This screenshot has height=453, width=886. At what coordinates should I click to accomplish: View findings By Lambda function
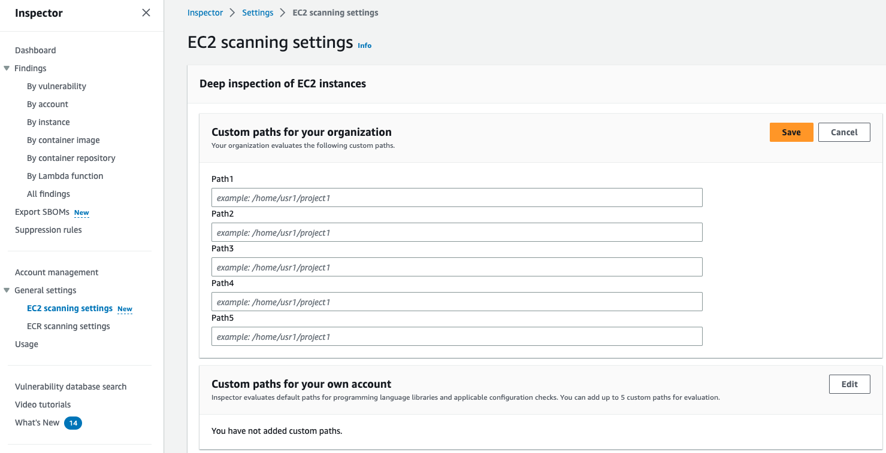coord(65,176)
